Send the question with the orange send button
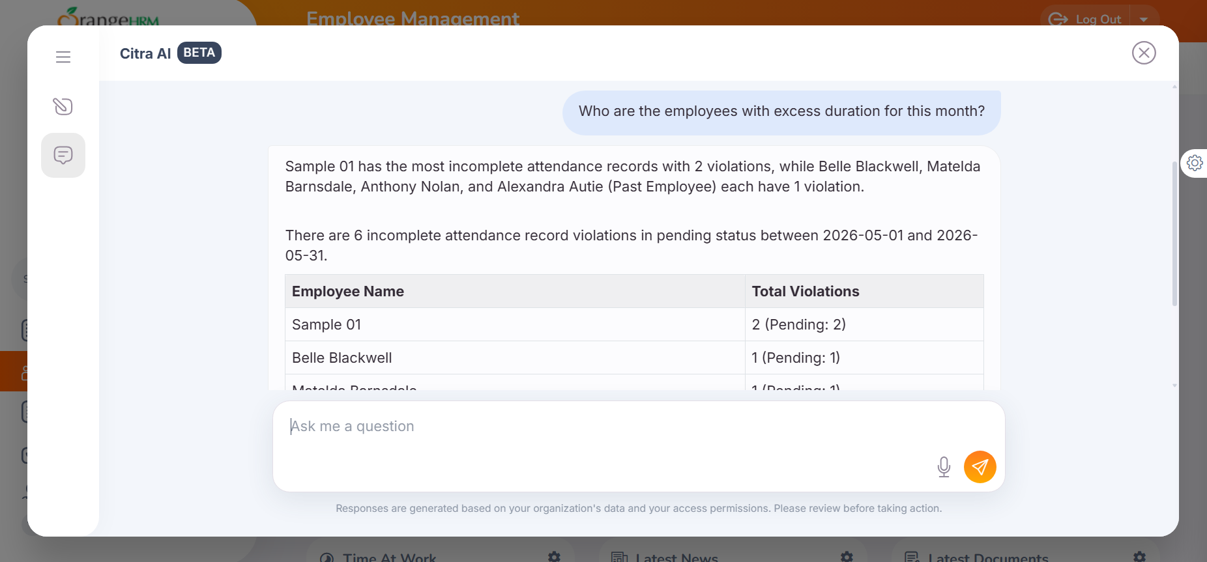Screen dimensions: 1207x562 coord(980,467)
